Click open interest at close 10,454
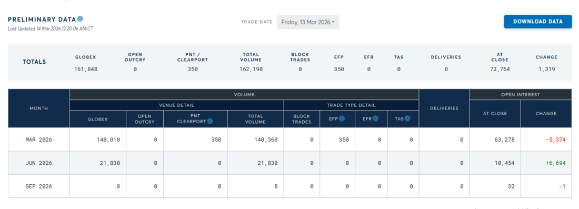Viewport: 579px width, 209px height. tap(504, 163)
